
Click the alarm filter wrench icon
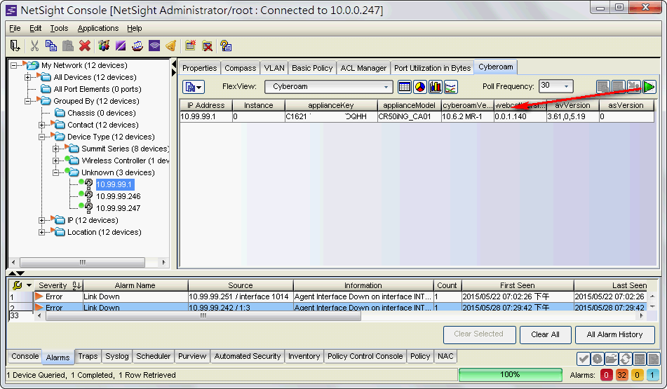18,285
